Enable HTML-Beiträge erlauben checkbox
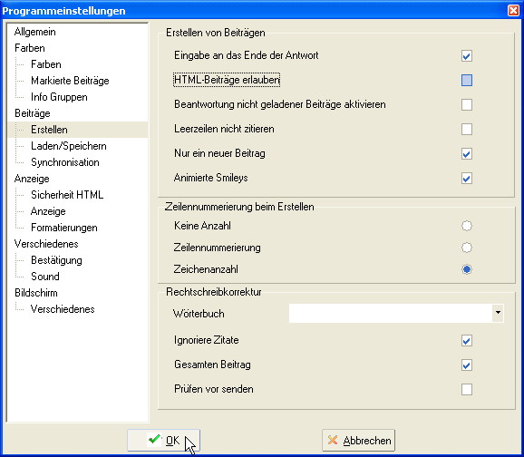This screenshot has height=457, width=524. tap(467, 80)
